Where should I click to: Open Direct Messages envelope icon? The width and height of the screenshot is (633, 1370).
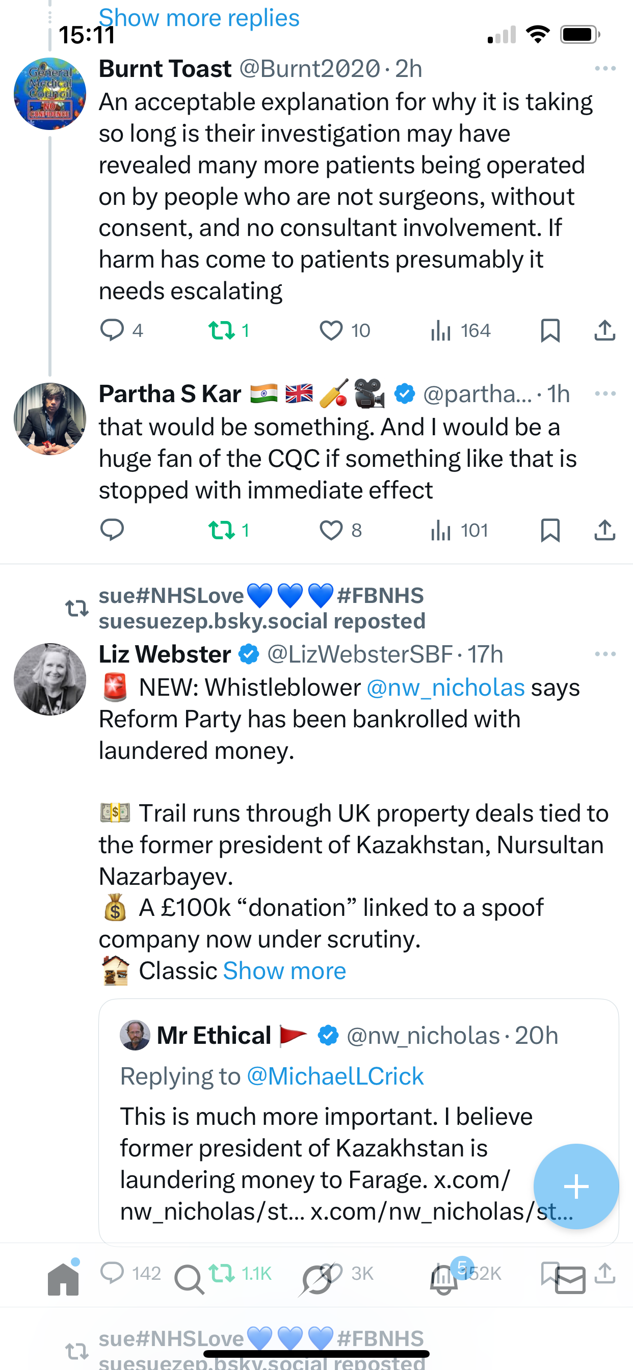tap(570, 1280)
